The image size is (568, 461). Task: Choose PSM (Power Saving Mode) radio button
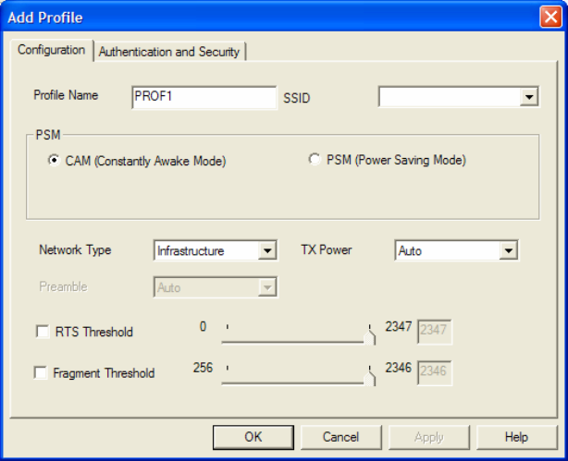coord(315,160)
